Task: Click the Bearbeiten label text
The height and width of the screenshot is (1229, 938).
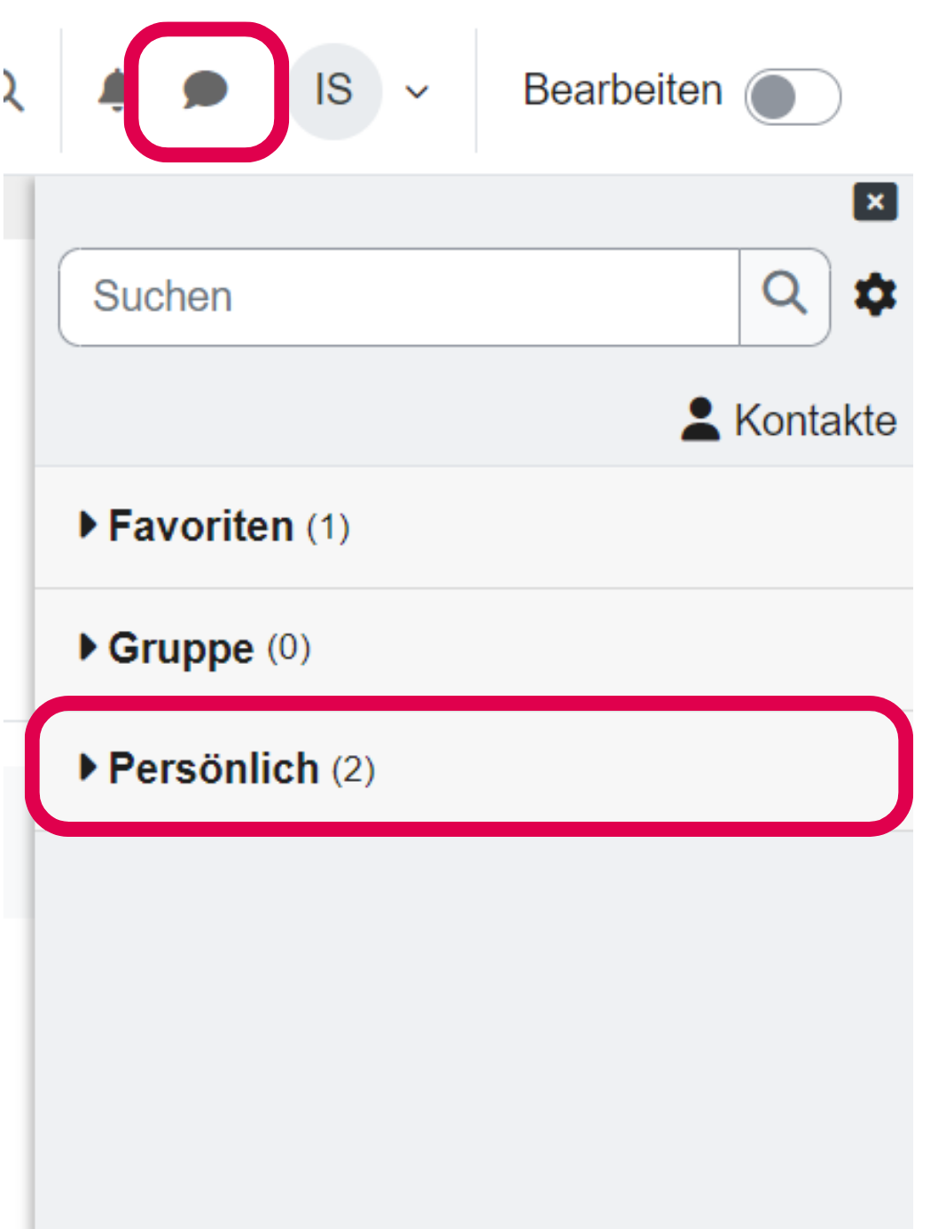Action: tap(622, 91)
